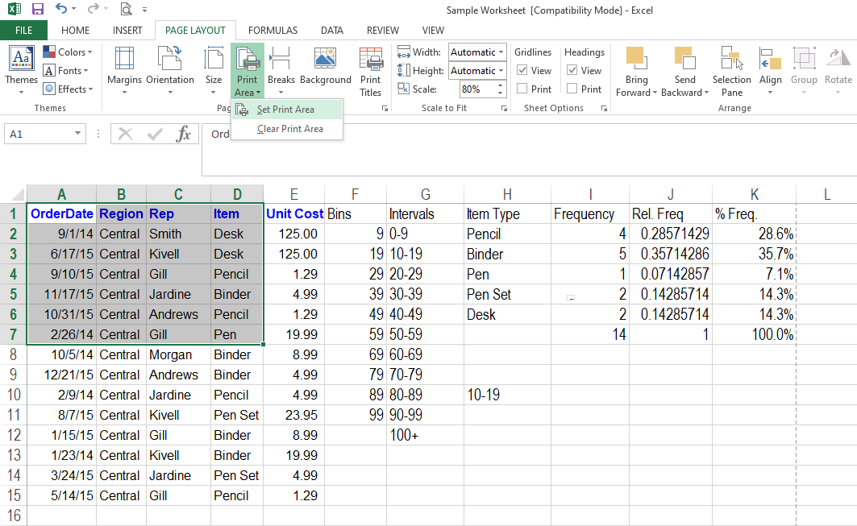Click the Themes button

[x=21, y=68]
